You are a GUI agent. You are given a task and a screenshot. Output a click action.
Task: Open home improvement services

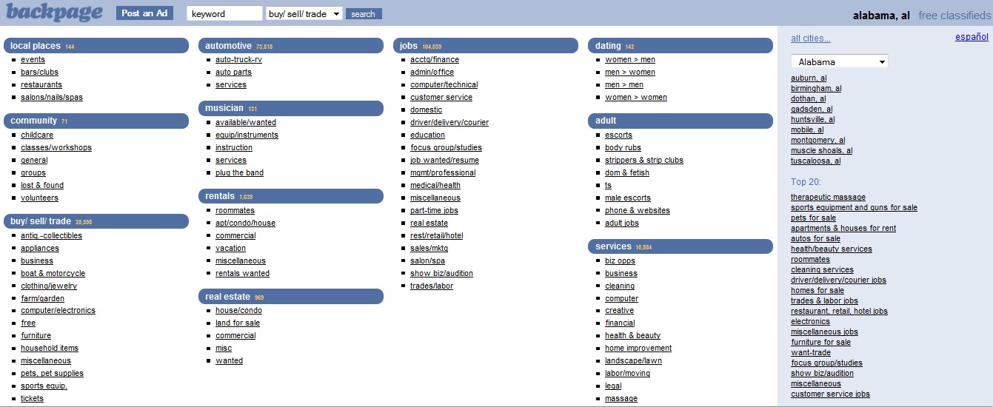click(x=638, y=349)
